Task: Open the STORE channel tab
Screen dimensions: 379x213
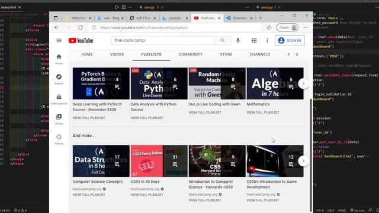Action: [226, 54]
